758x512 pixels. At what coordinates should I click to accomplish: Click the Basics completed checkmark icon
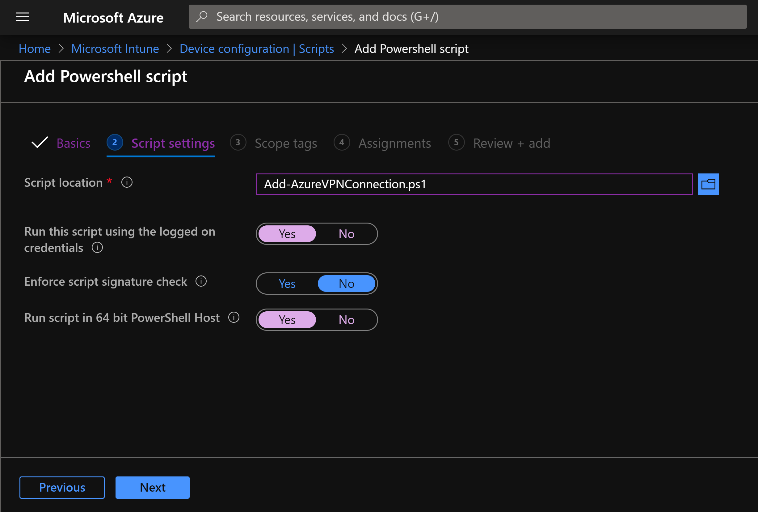40,143
